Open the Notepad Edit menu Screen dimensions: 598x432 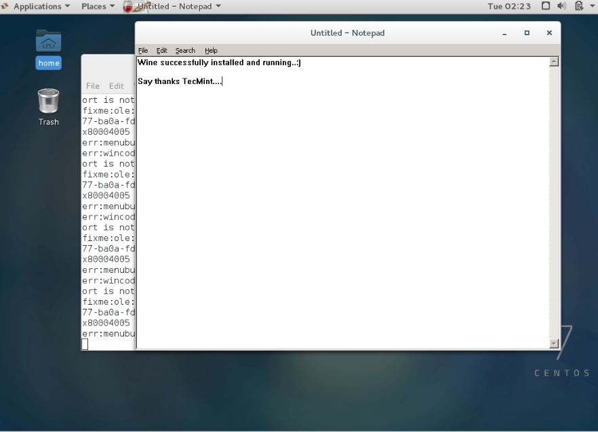pos(161,51)
